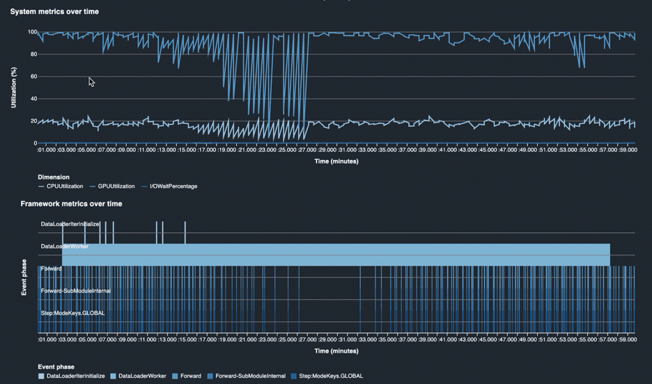Toggle the CPUUtilization legend entry
The height and width of the screenshot is (384, 652).
64,186
